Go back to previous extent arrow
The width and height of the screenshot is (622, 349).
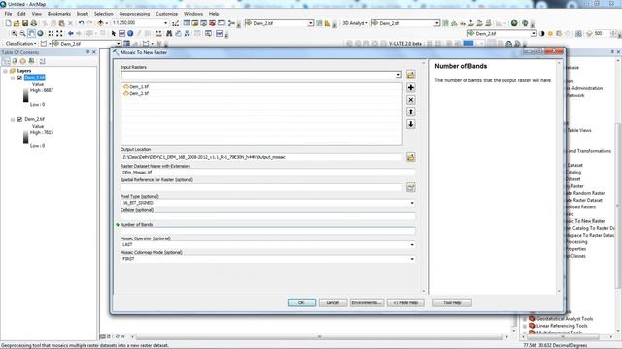tap(70, 34)
